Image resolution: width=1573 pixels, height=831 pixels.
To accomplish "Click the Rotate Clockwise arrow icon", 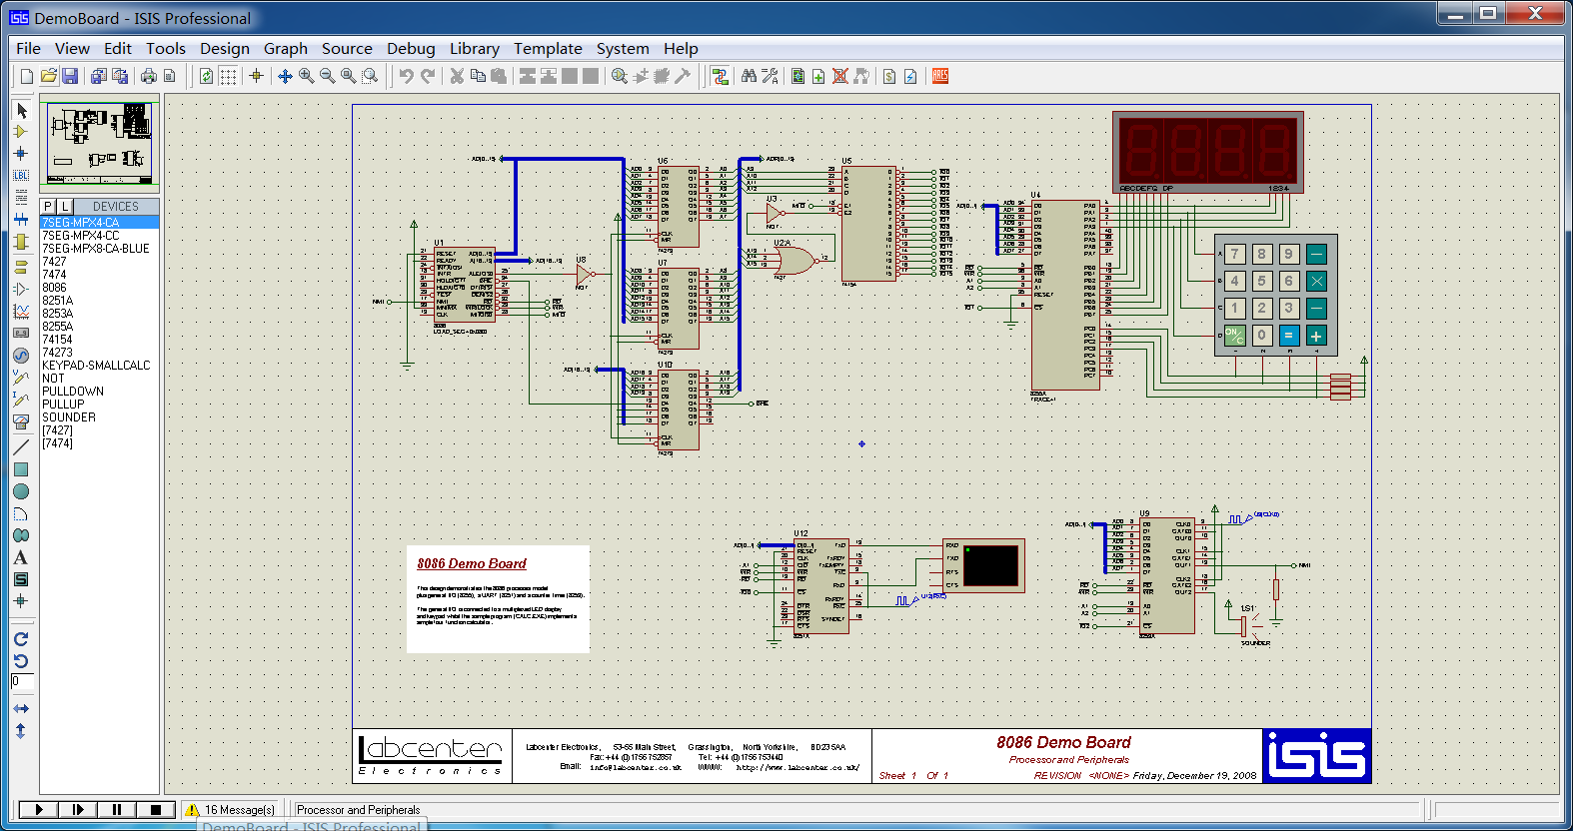I will pyautogui.click(x=20, y=639).
